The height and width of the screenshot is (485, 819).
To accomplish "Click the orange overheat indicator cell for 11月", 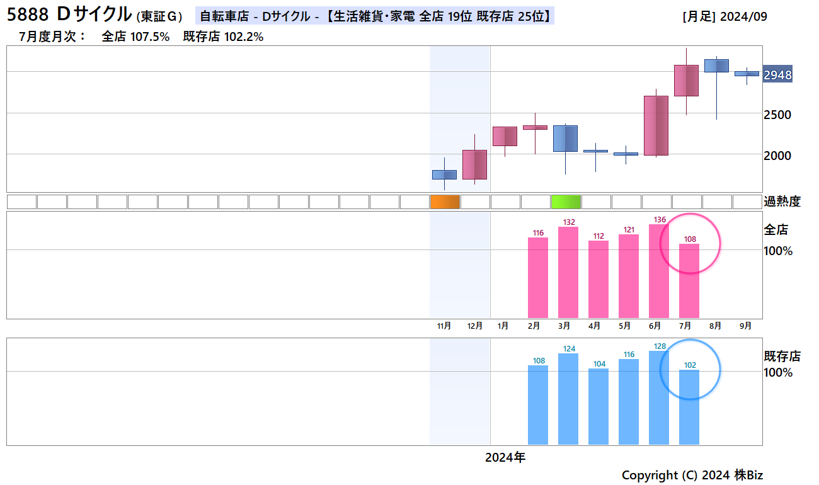I will click(x=445, y=202).
